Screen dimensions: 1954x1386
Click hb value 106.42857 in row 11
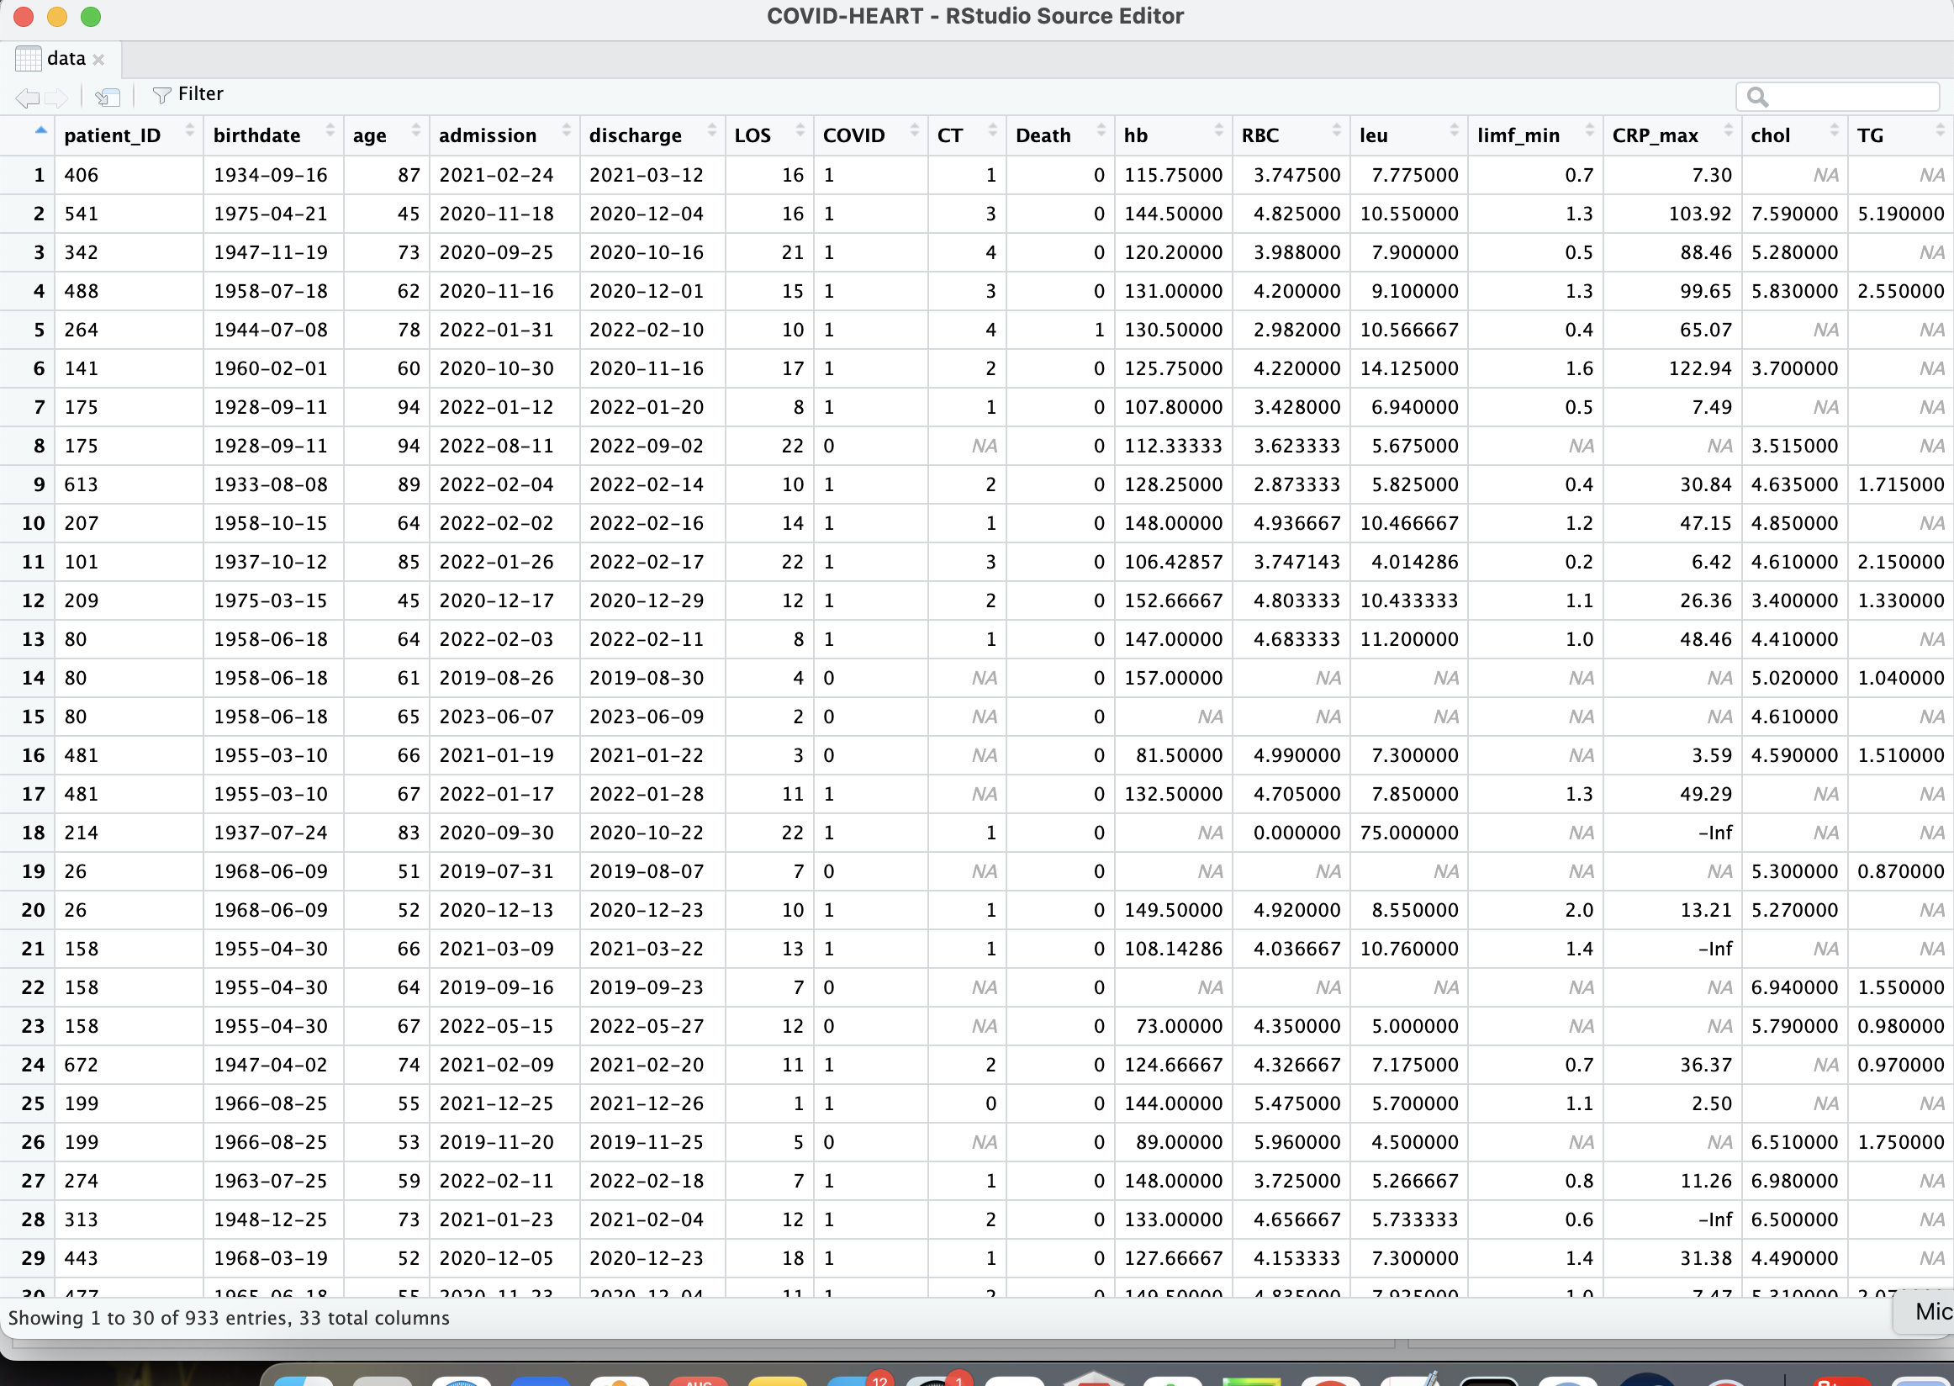1173,562
